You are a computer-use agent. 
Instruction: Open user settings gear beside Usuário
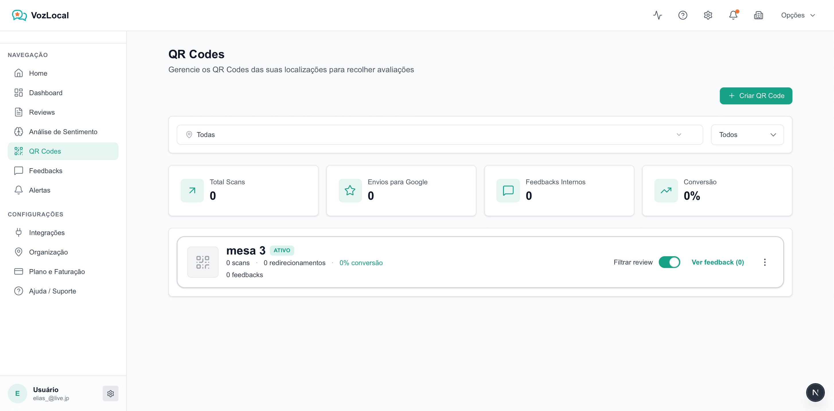pos(110,394)
